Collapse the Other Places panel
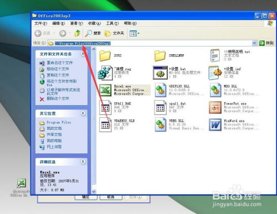The width and height of the screenshot is (277, 214). (x=83, y=113)
